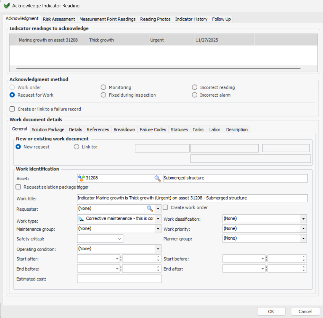Choose the Link to radio option
The image size is (323, 318).
pyautogui.click(x=76, y=147)
